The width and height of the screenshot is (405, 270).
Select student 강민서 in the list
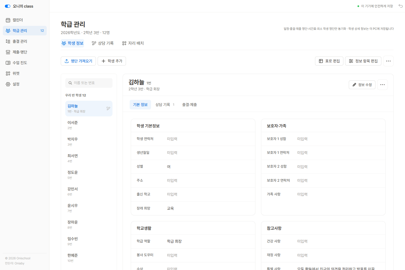[89, 192]
